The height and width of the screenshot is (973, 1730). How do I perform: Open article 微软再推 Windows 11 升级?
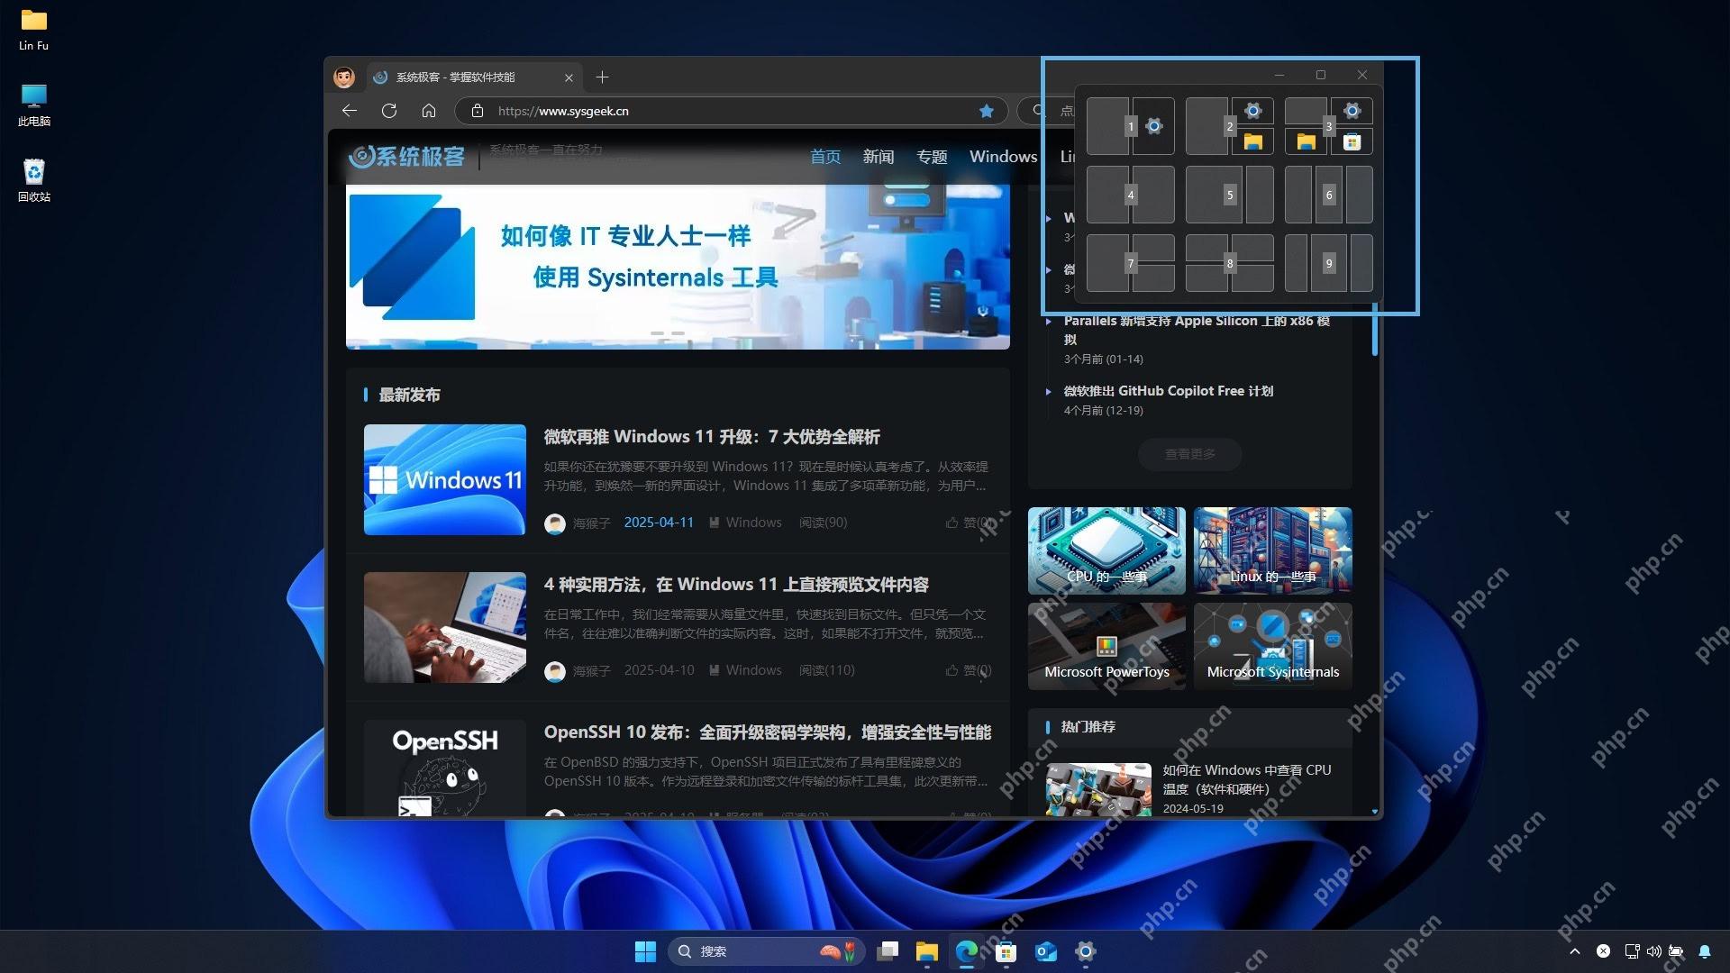(712, 437)
